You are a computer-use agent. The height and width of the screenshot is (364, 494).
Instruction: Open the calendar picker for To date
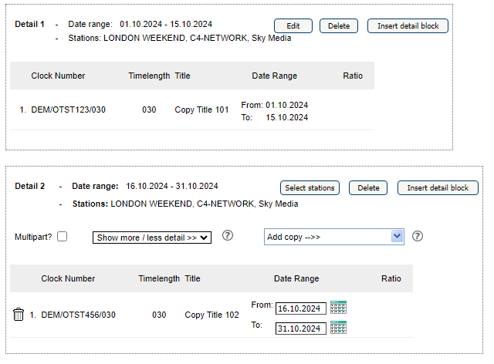(338, 328)
